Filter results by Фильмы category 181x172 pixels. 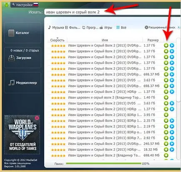[73, 27]
